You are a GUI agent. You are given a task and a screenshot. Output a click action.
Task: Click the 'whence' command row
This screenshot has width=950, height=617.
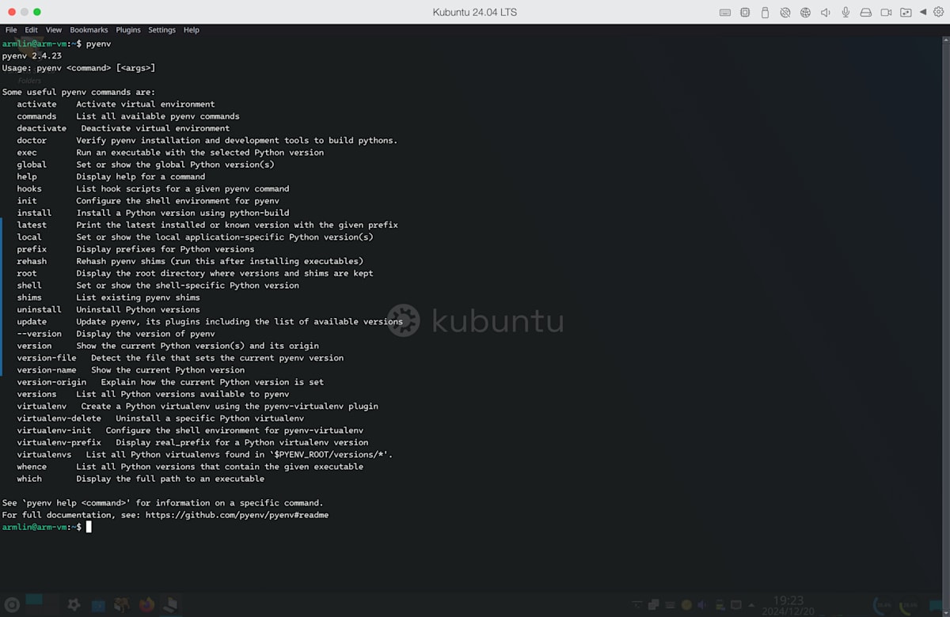coord(190,467)
